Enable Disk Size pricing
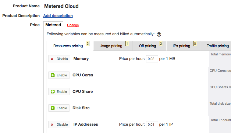Image resolution: width=231 pixels, height=133 pixels. click(x=59, y=108)
